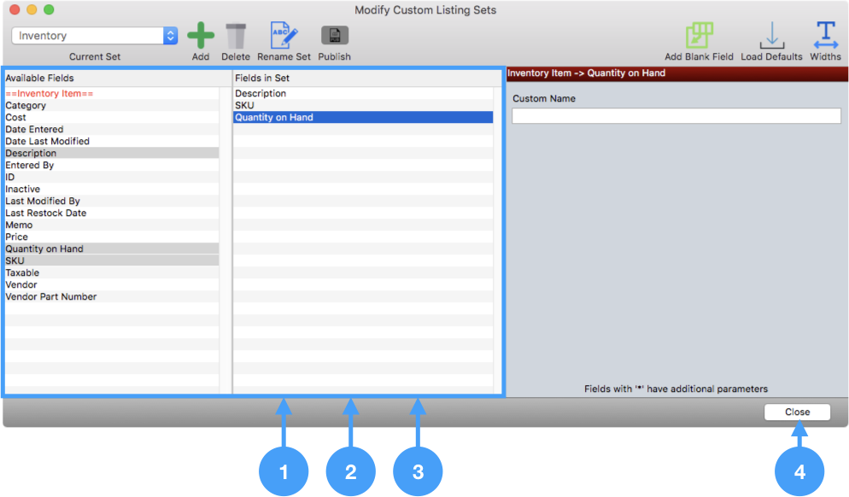Select Last Restock Date field
Screen dimensions: 849x497
pos(46,213)
